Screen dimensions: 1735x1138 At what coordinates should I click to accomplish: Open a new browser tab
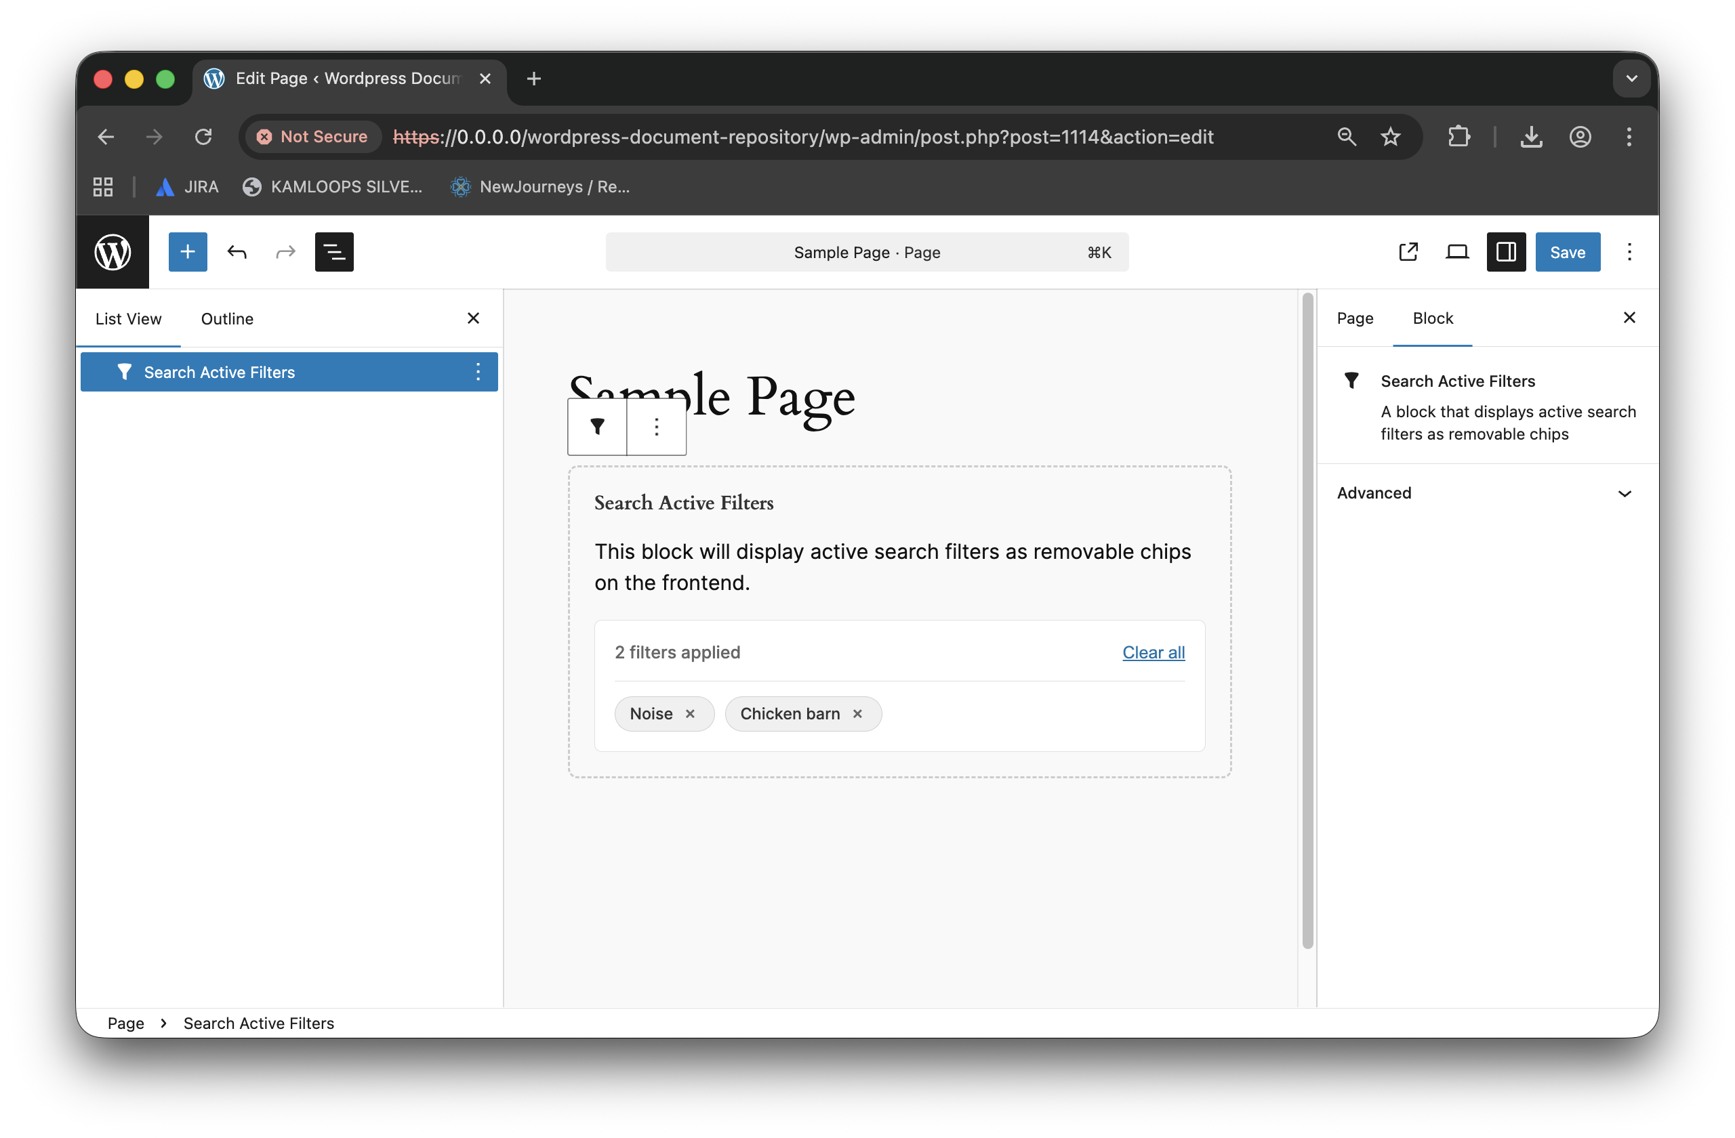pyautogui.click(x=533, y=79)
